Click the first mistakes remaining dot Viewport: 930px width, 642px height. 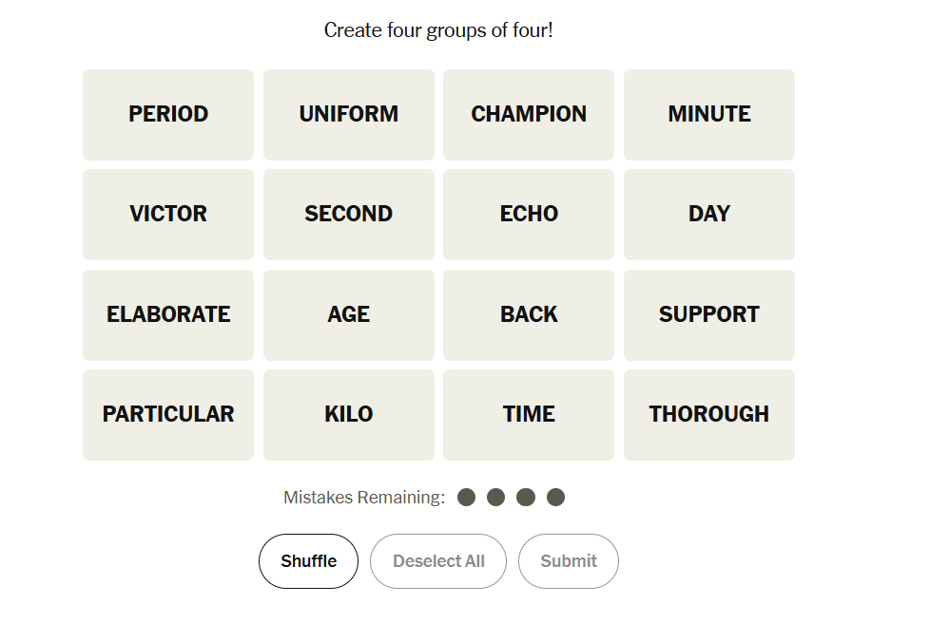(x=466, y=498)
